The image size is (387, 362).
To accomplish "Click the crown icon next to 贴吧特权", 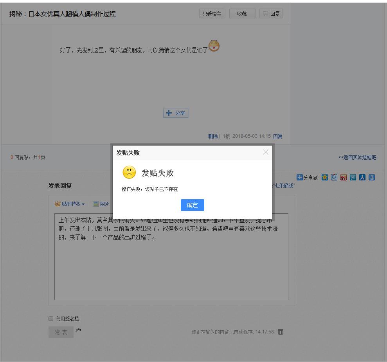I will pyautogui.click(x=58, y=204).
